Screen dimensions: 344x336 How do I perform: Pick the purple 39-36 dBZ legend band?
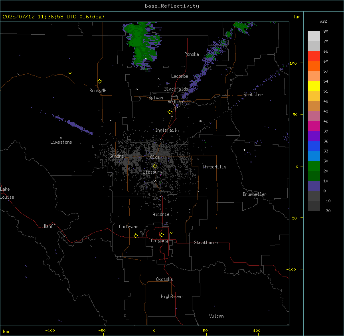314,136
